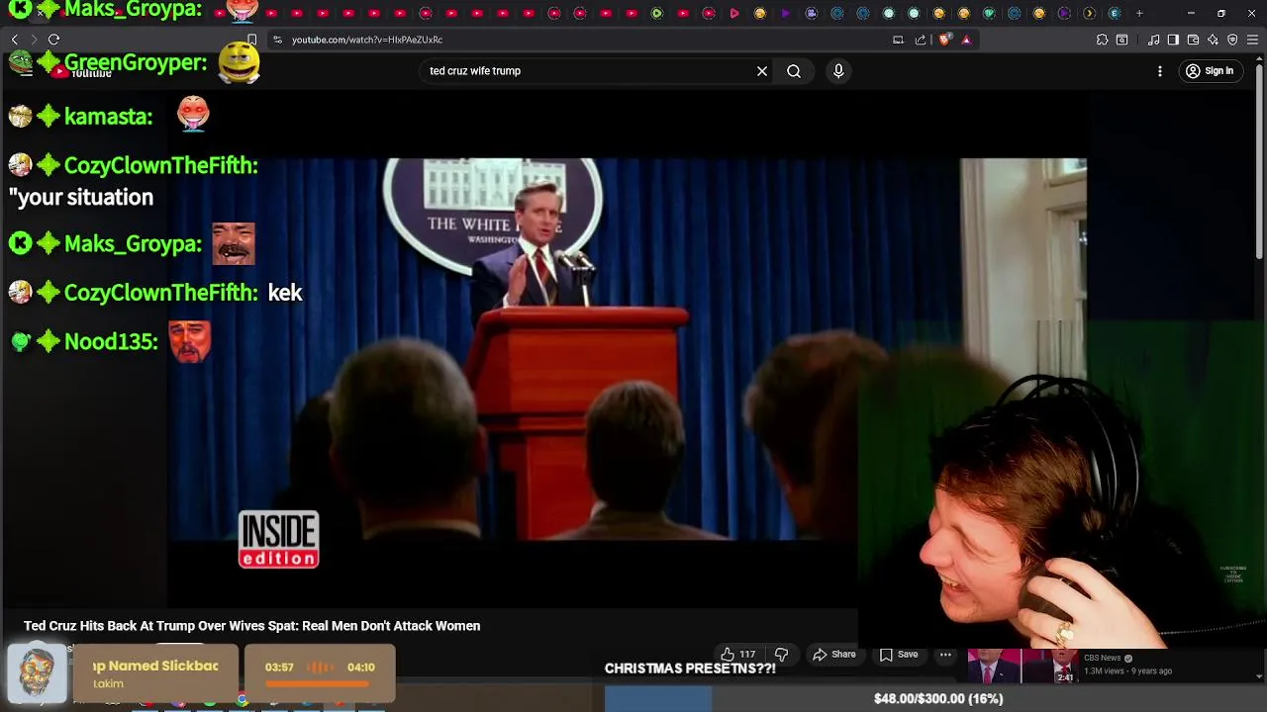Select the video title about Ted Cruz
The height and width of the screenshot is (712, 1267).
pos(251,626)
